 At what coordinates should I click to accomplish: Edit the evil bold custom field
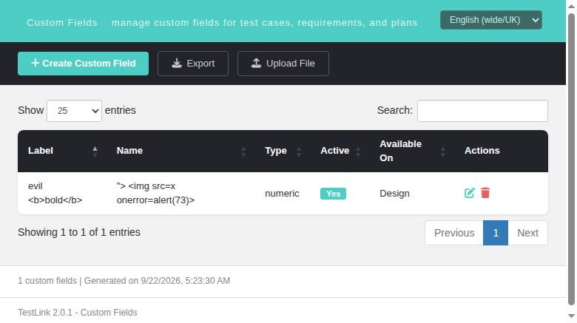point(469,193)
